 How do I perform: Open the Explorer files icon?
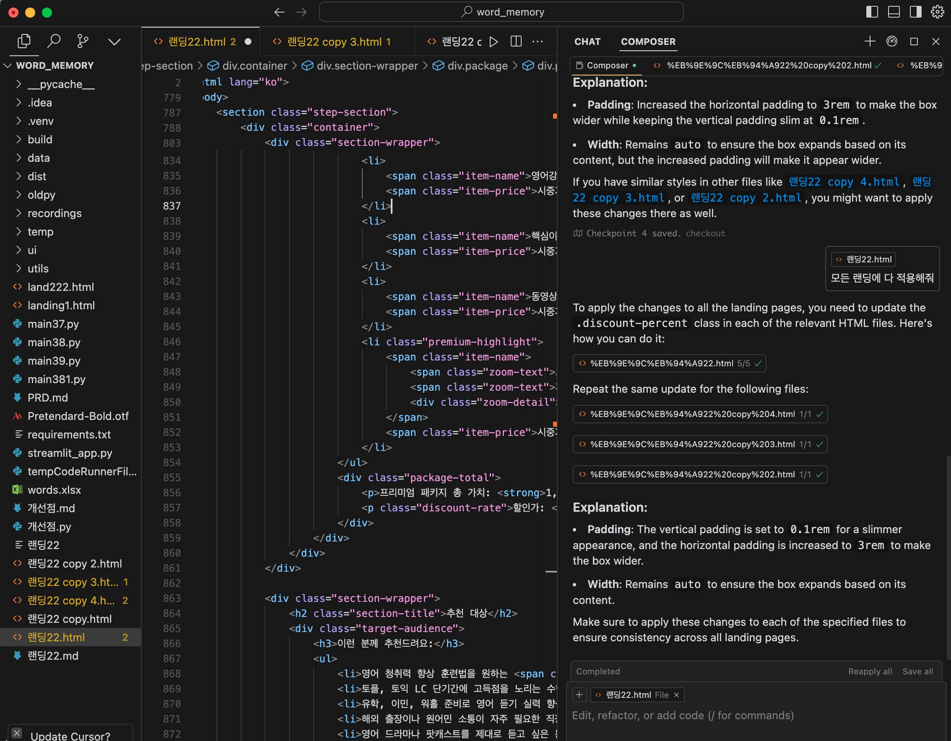click(24, 41)
